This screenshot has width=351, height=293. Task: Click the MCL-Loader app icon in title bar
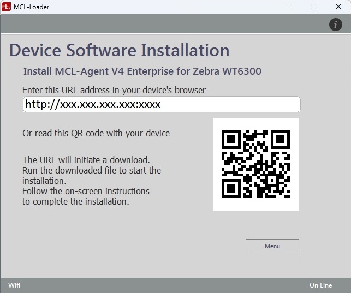(x=6, y=7)
